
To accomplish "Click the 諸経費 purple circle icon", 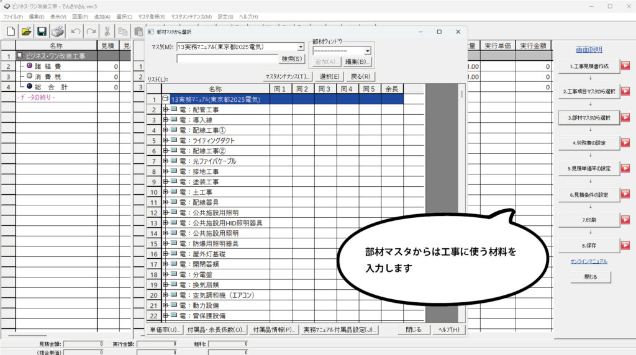I will [29, 65].
